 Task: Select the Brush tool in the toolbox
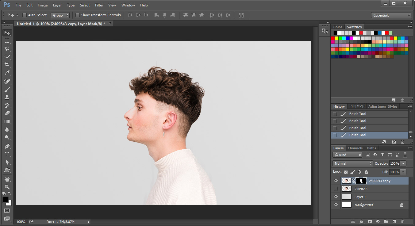[7, 90]
